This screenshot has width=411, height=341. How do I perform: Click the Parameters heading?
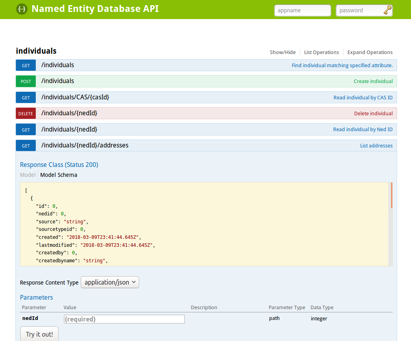point(37,297)
